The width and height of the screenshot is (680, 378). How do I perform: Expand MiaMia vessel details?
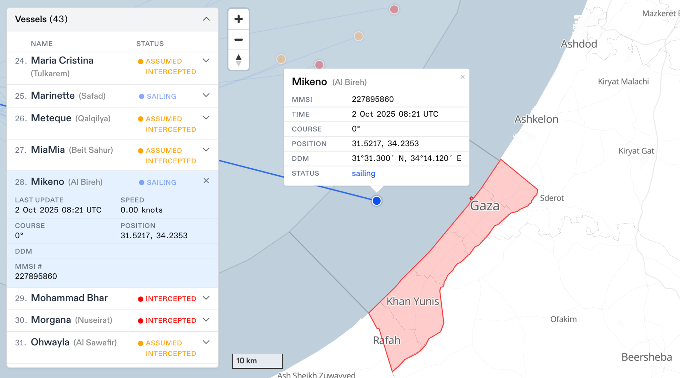click(206, 150)
